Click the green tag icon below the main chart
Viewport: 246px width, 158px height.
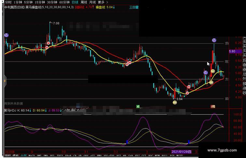138,107
